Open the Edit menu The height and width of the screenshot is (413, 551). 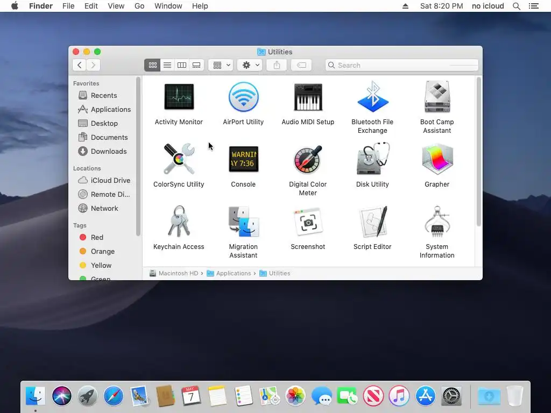tap(91, 6)
